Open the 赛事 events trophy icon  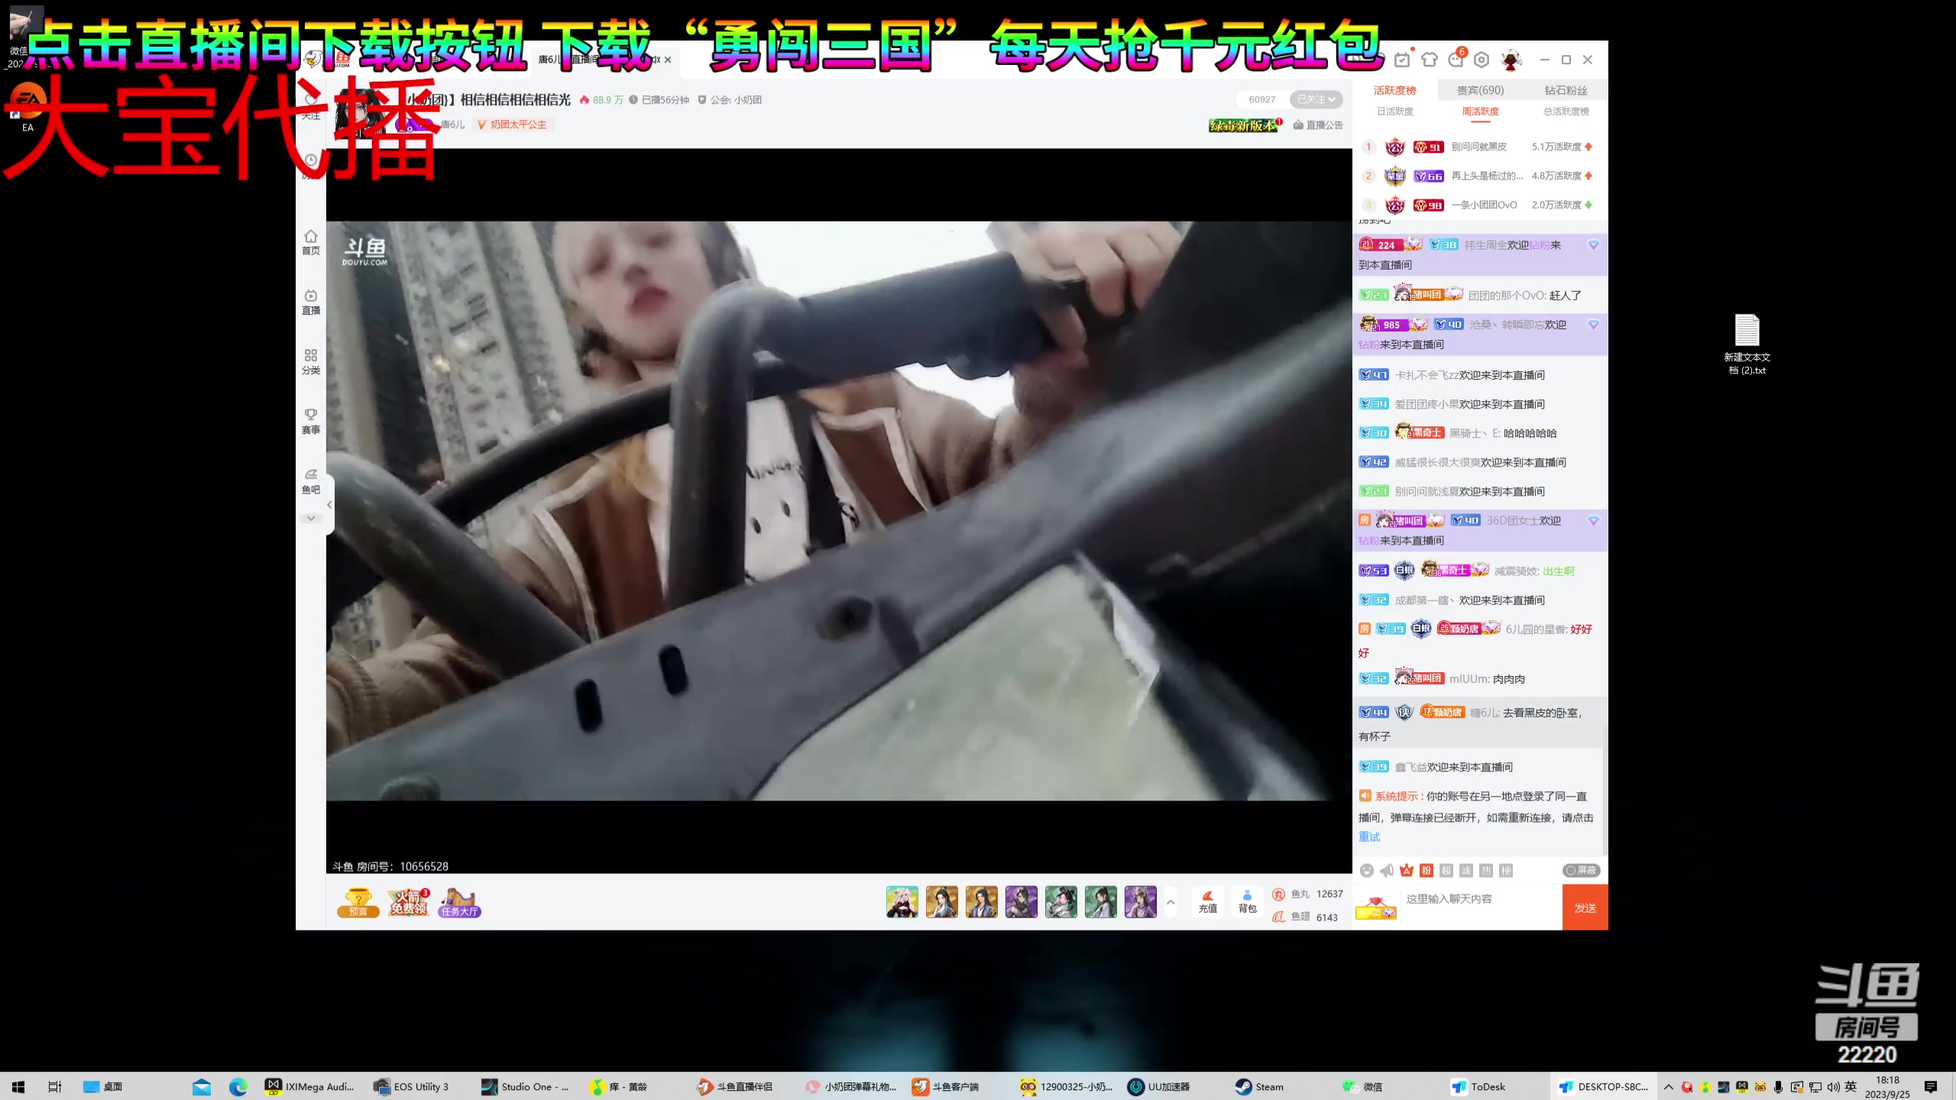(x=311, y=421)
